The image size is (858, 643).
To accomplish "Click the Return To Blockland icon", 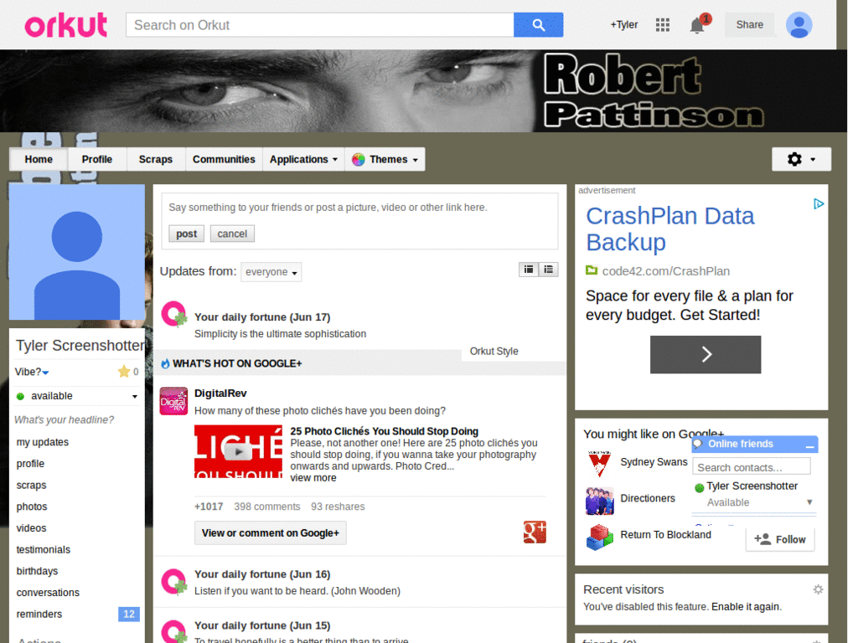I will tap(599, 537).
